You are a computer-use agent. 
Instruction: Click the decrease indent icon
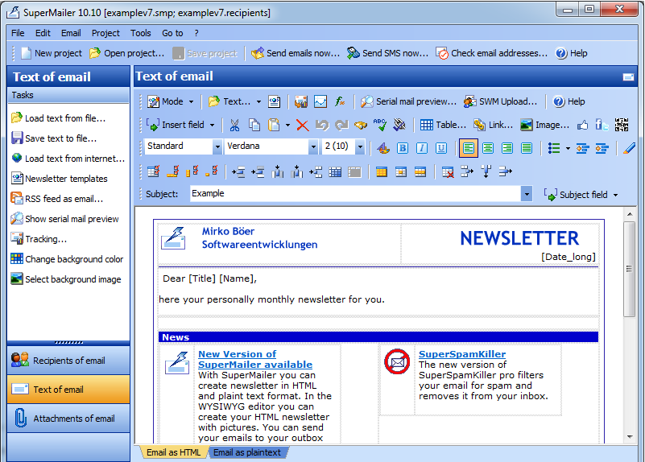[582, 148]
